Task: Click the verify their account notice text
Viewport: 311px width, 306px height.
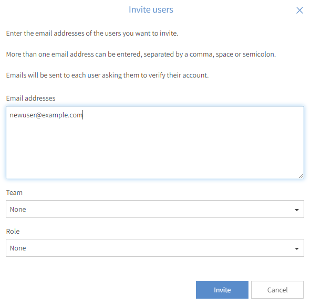Action: tap(107, 75)
